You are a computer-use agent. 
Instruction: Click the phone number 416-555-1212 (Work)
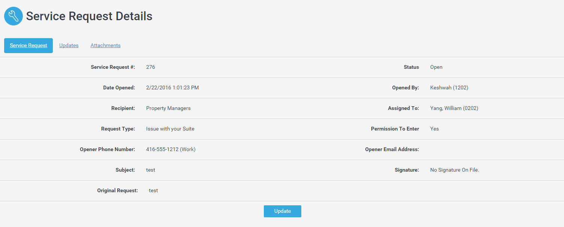click(171, 150)
